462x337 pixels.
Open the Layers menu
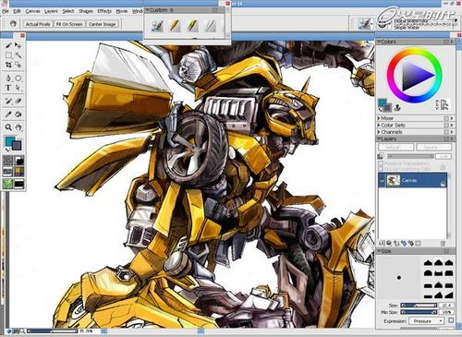point(51,11)
